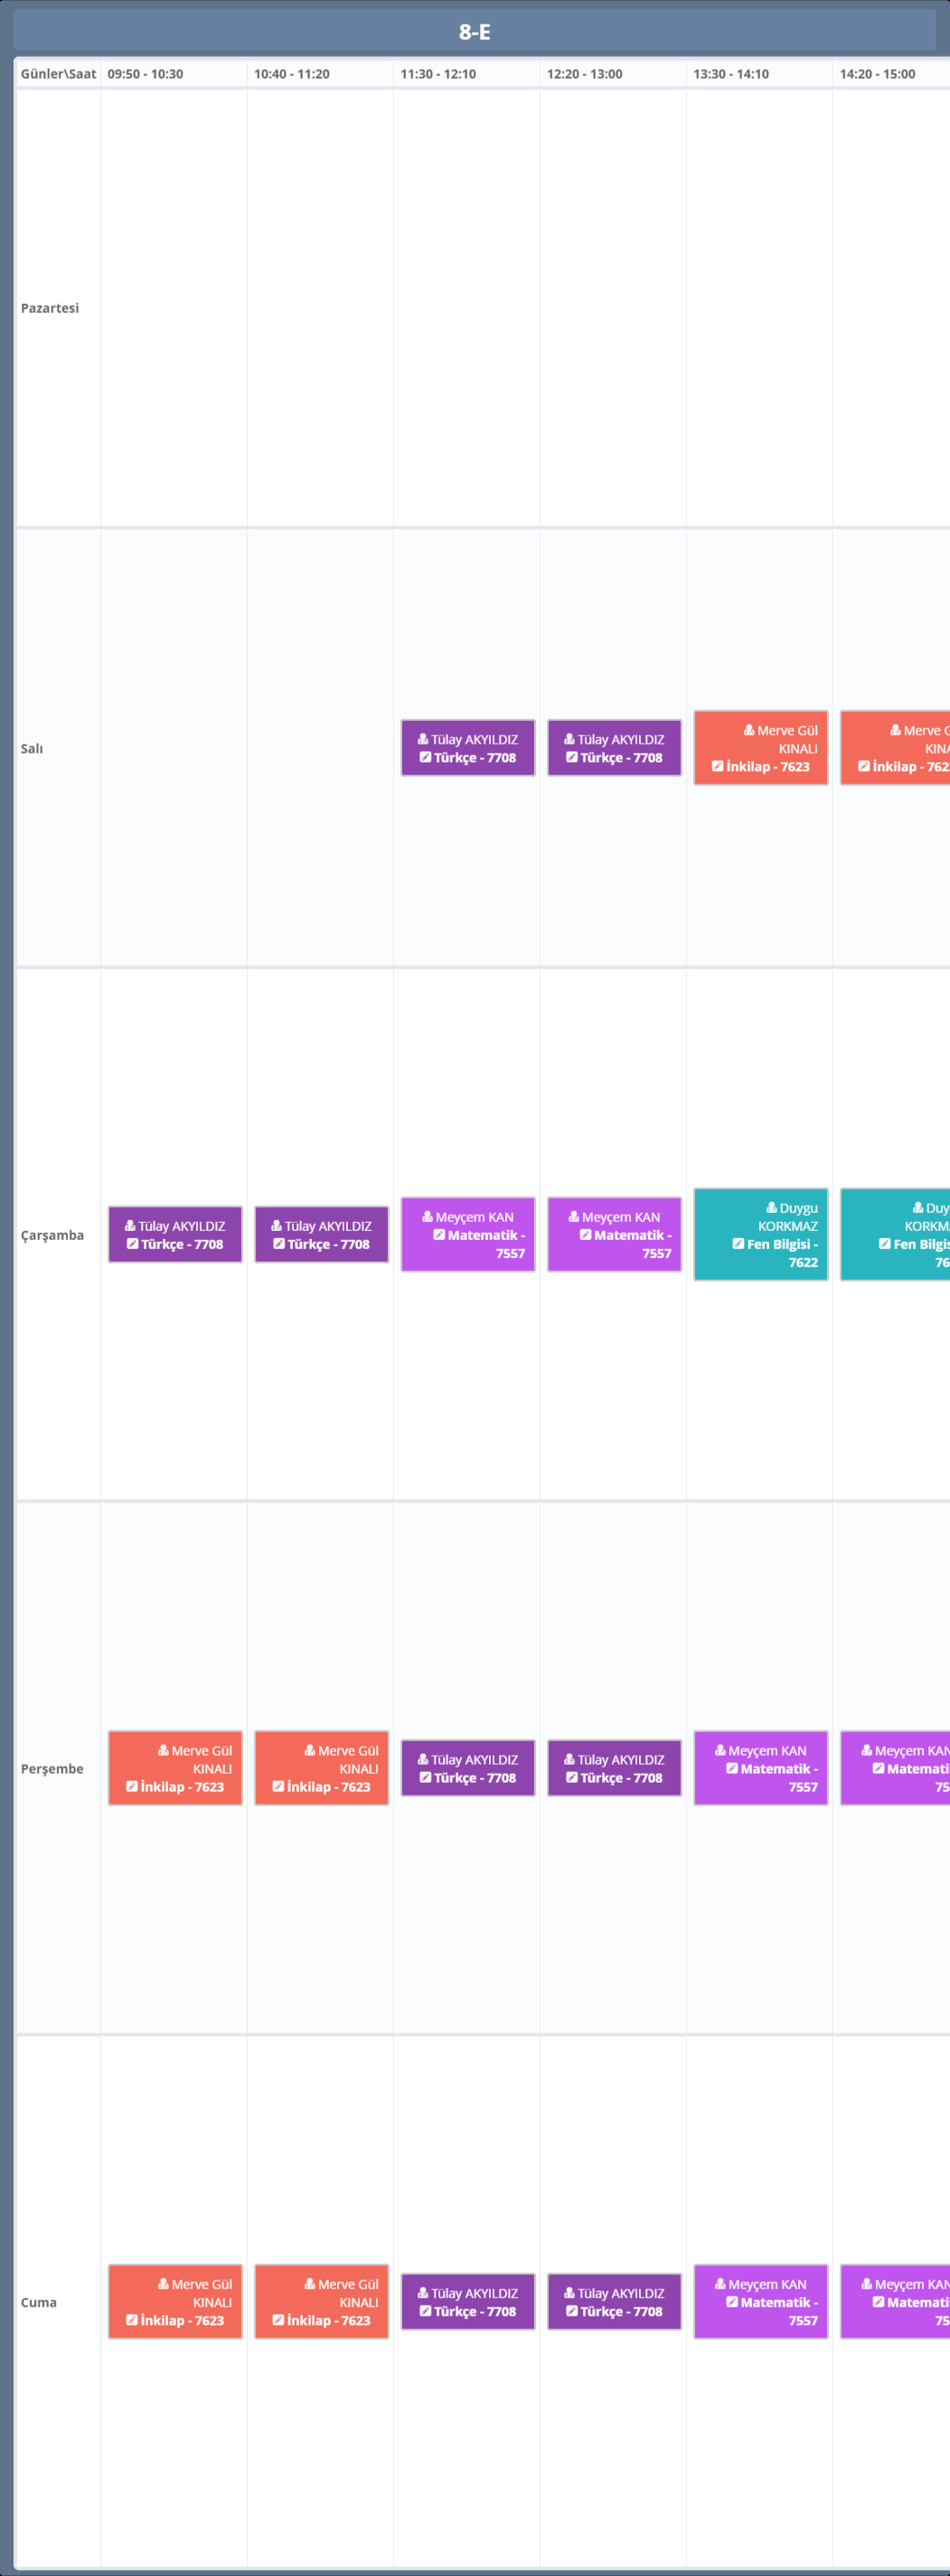Click edit icon on Çarşamba 09:50 Türkçe card
The image size is (950, 2576).
point(132,1244)
